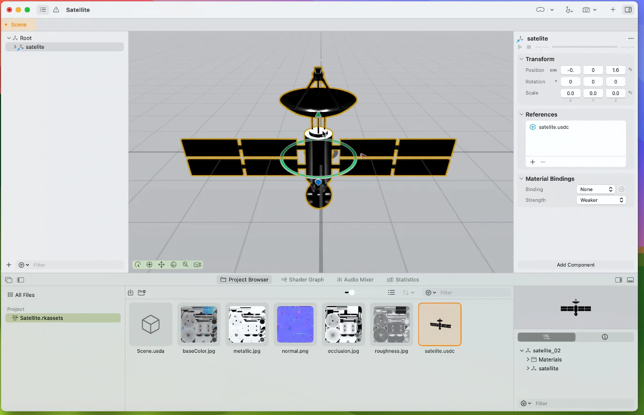Click the overlapping windows icon in editor bar
This screenshot has height=415, width=644.
(x=9, y=280)
